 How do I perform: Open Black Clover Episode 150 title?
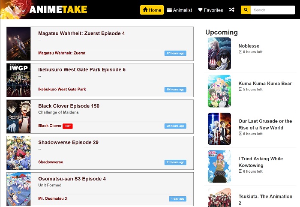(69, 106)
